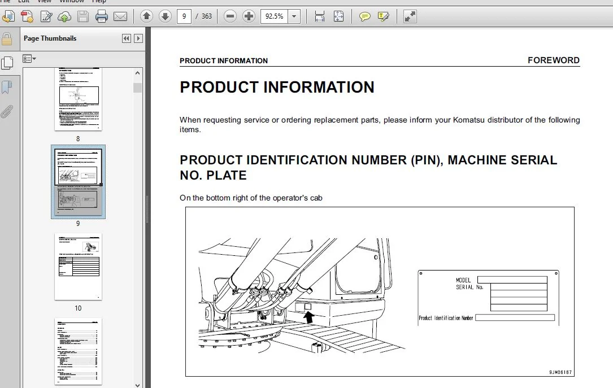The width and height of the screenshot is (613, 388).
Task: Enter read mode with expand arrows icon
Action: pyautogui.click(x=410, y=16)
